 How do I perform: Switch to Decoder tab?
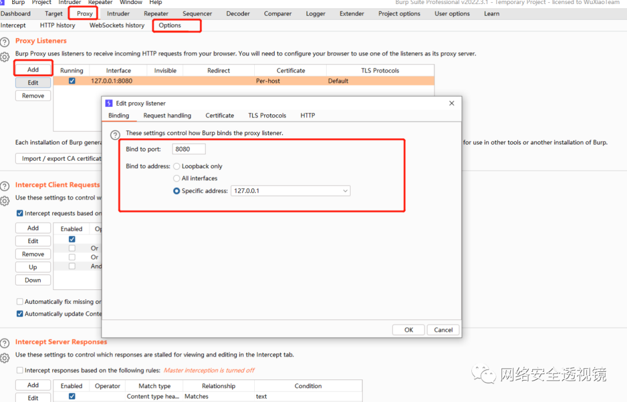point(238,13)
